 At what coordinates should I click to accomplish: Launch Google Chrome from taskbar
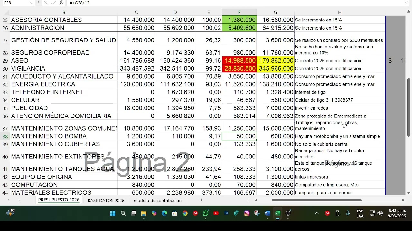coord(185,213)
